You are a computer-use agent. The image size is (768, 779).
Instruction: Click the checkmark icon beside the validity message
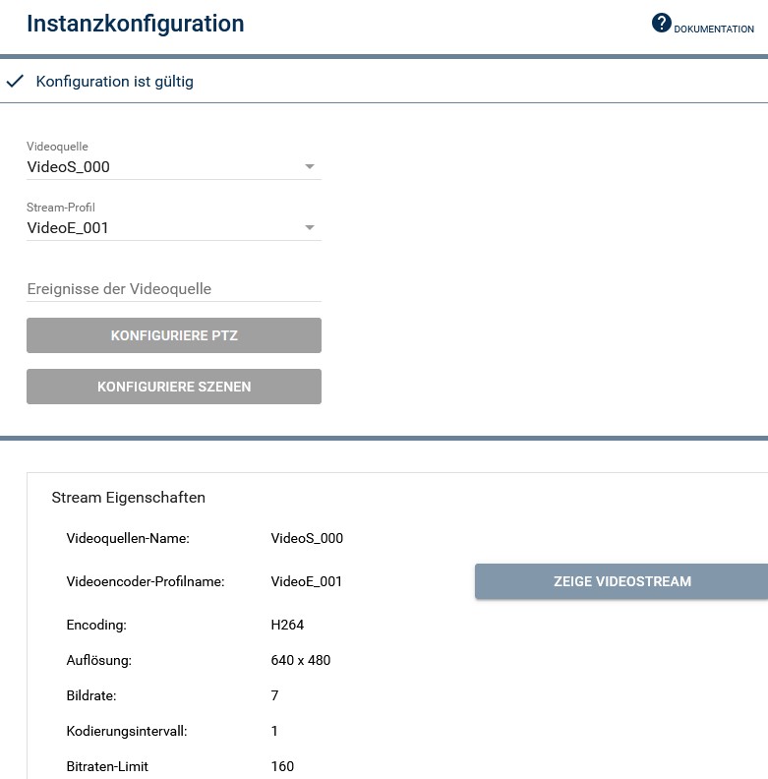pyautogui.click(x=15, y=82)
